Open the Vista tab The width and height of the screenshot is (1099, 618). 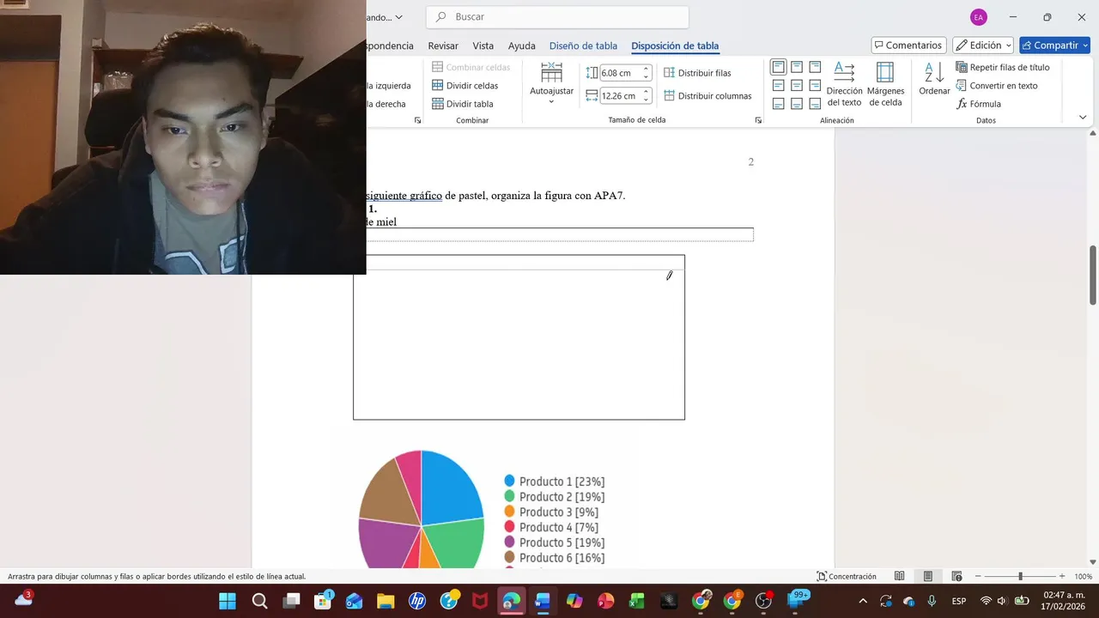[483, 45]
